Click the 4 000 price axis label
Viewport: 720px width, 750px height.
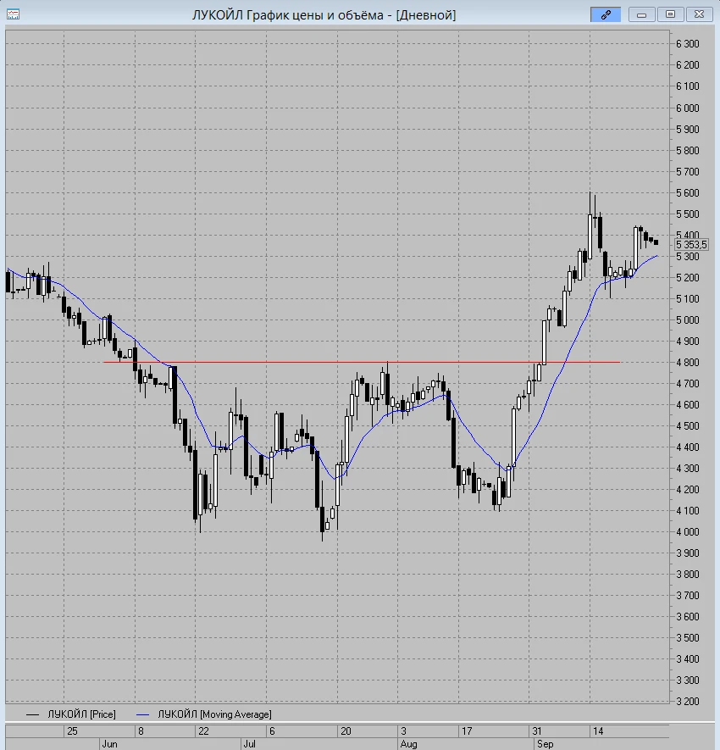(688, 532)
